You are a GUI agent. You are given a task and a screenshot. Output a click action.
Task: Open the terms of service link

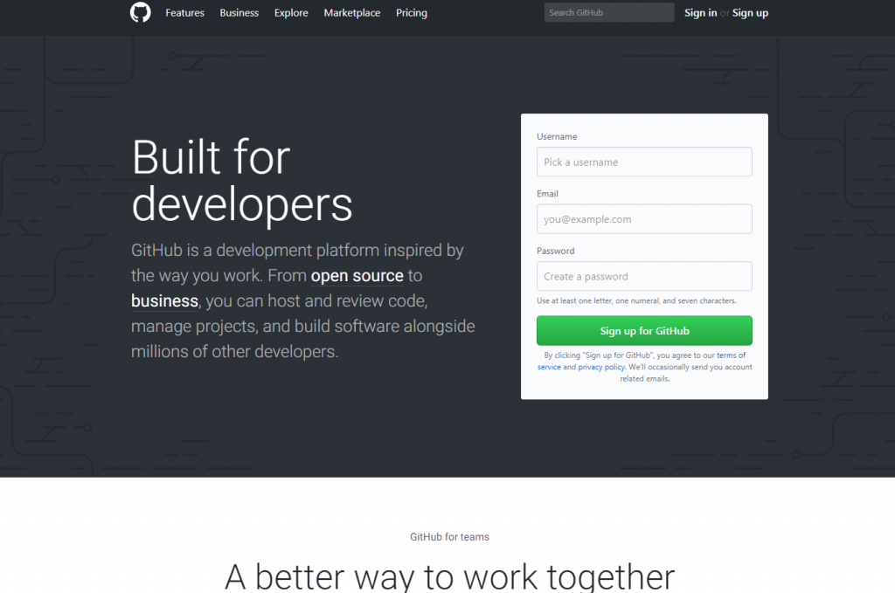[x=732, y=355]
